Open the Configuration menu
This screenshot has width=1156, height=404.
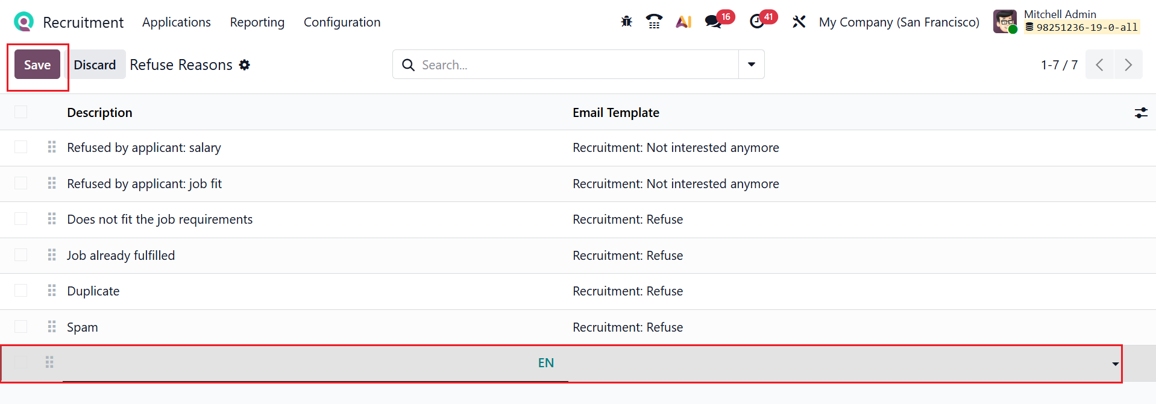(342, 22)
